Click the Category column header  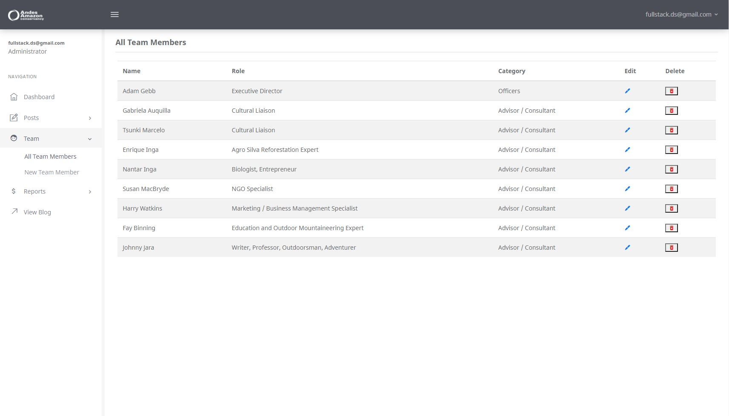pyautogui.click(x=512, y=71)
